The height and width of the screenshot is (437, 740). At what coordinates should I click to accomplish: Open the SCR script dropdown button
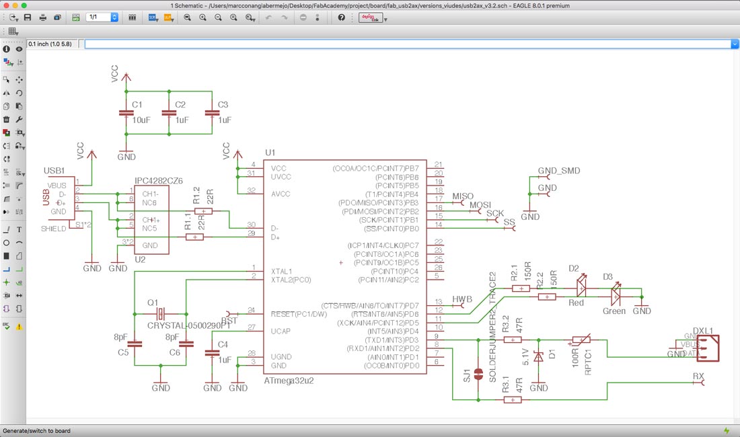point(153,17)
